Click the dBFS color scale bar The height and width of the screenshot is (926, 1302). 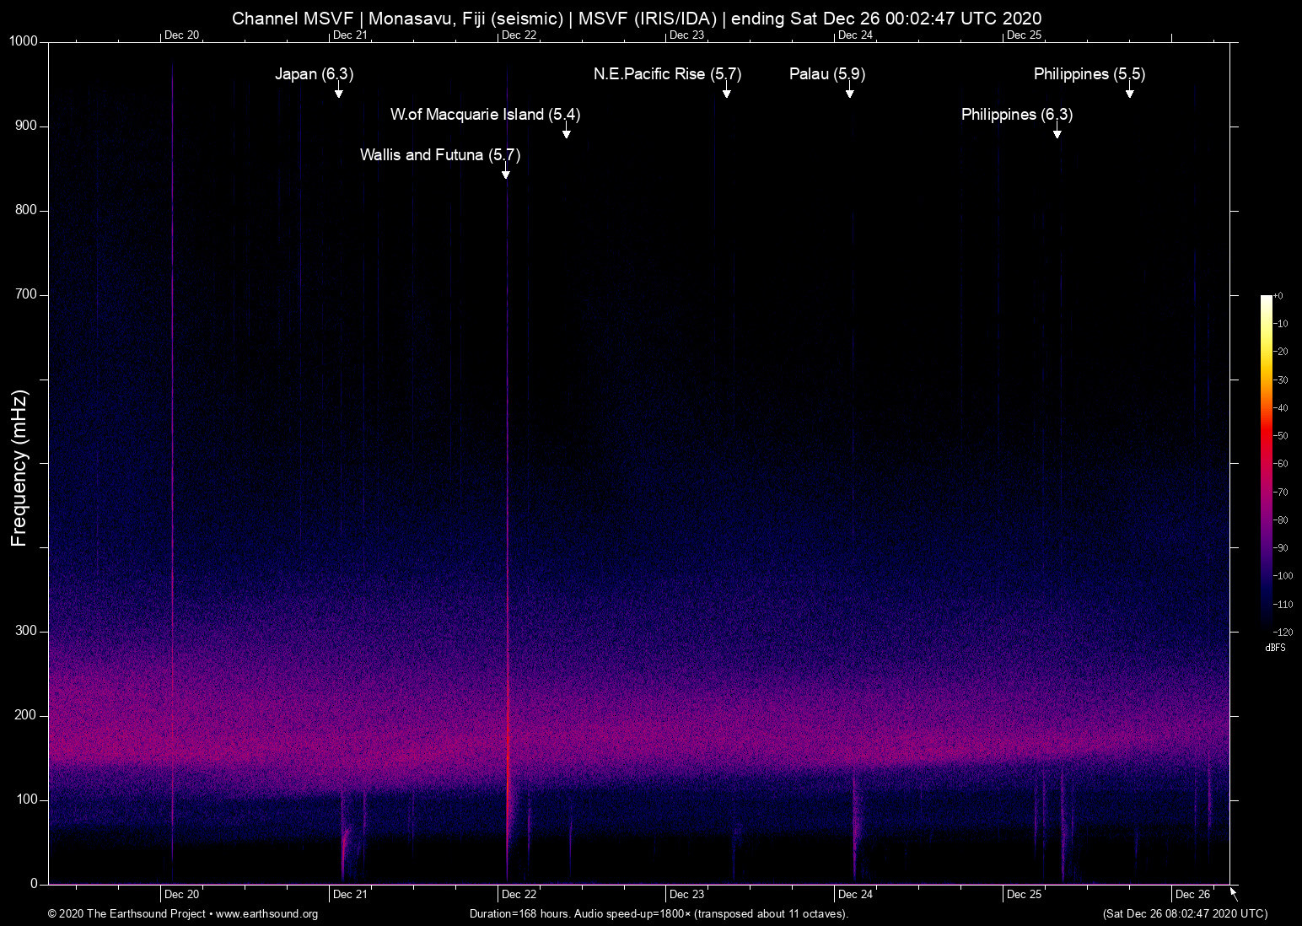[x=1266, y=462]
